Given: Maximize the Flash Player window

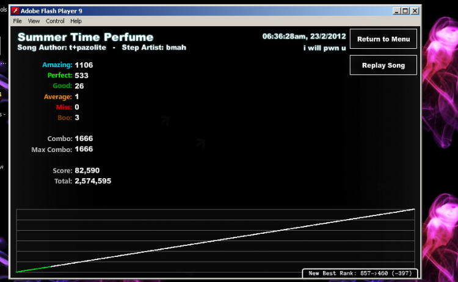Looking at the screenshot, I should [x=405, y=11].
